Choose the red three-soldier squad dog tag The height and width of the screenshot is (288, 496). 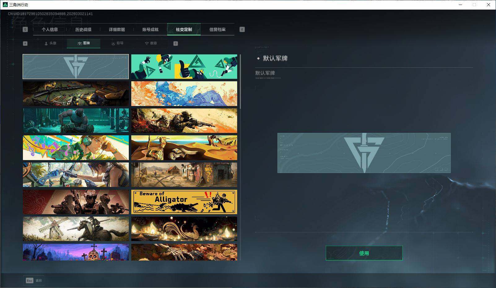(76, 202)
